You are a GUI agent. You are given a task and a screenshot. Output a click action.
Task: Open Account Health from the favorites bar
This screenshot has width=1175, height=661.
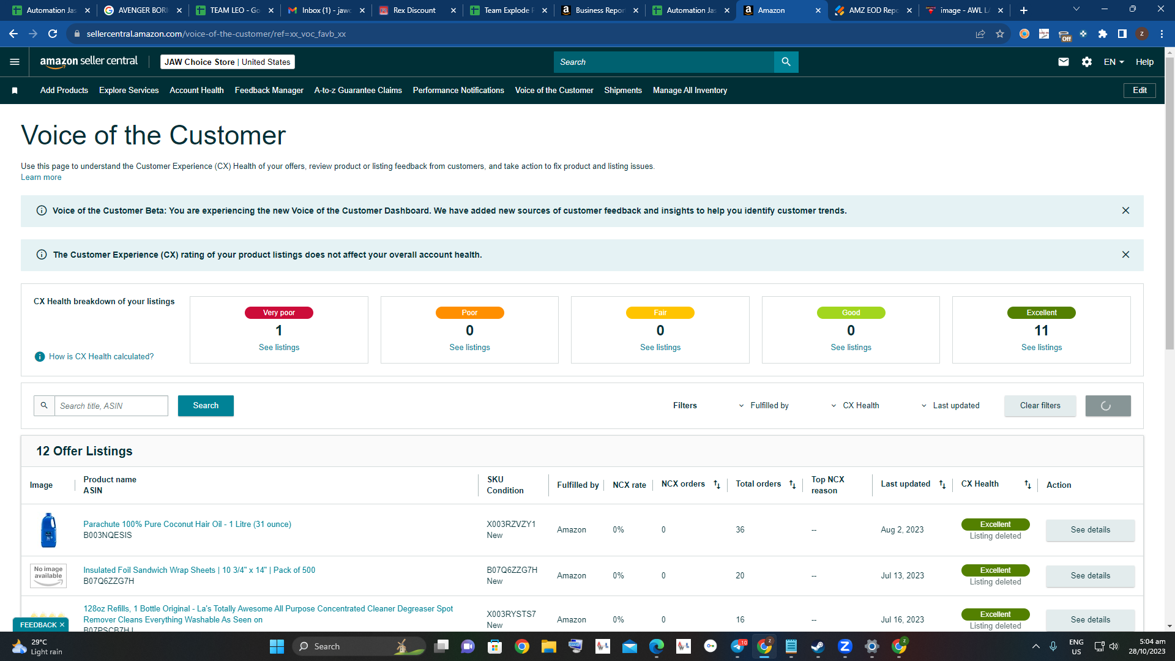pos(196,91)
